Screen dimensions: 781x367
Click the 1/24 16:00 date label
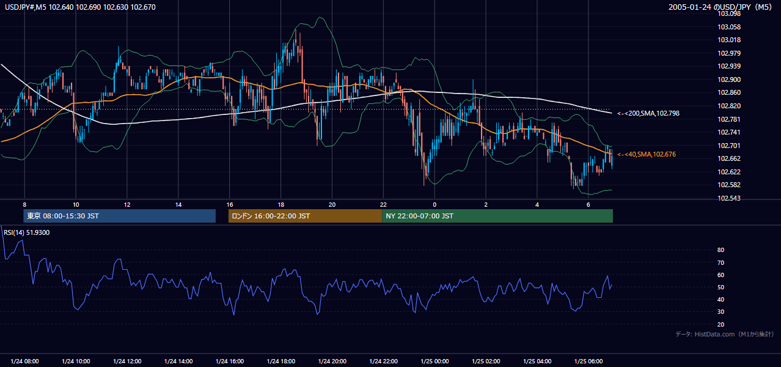point(230,361)
